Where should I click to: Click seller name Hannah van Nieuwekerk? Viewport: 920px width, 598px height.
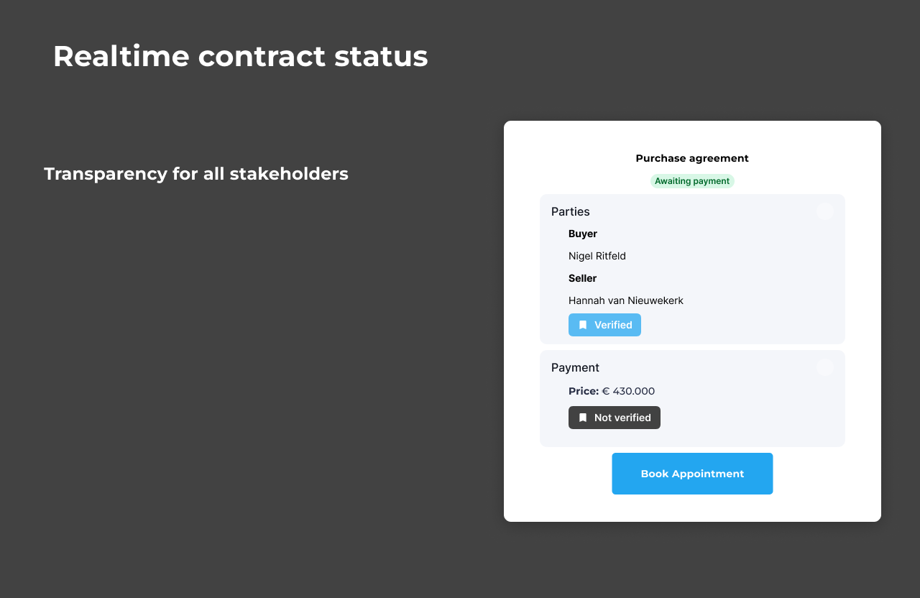tap(626, 300)
